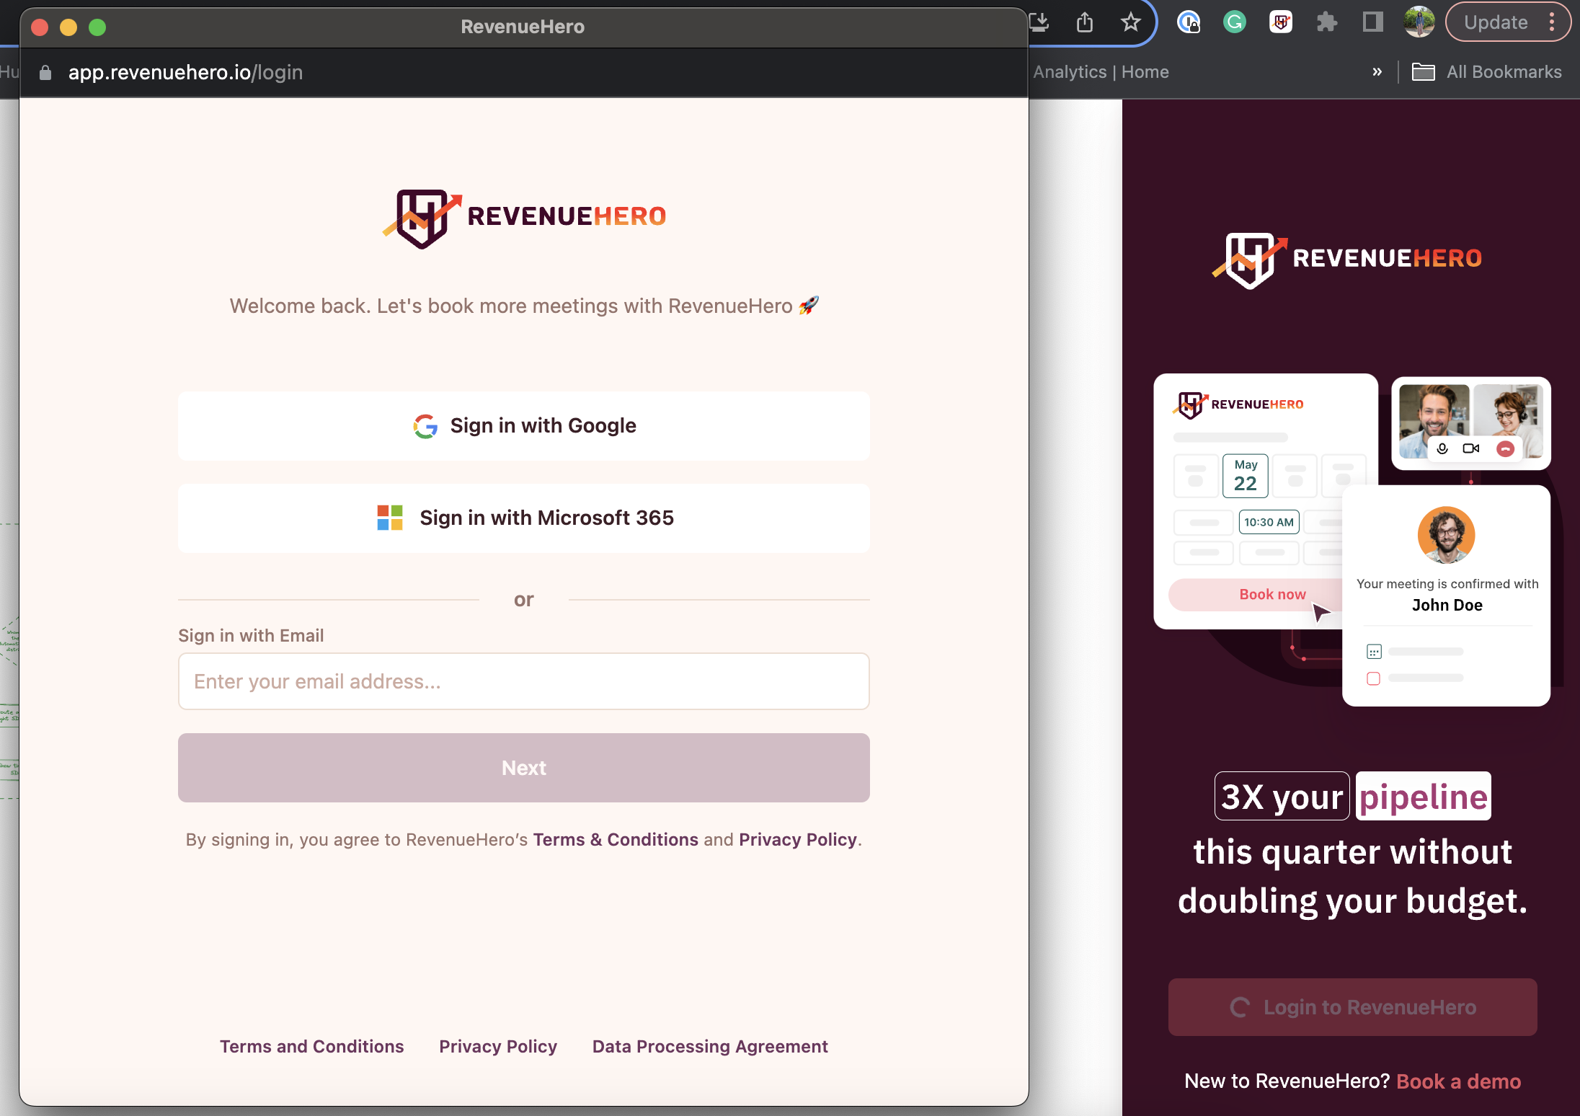Click the red end-call icon
This screenshot has height=1116, width=1580.
click(1505, 448)
